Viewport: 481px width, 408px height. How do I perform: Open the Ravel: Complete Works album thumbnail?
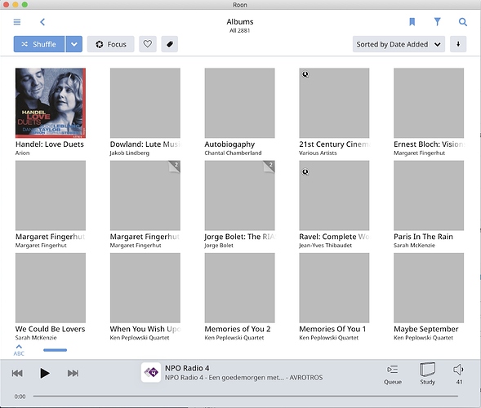[x=334, y=195]
